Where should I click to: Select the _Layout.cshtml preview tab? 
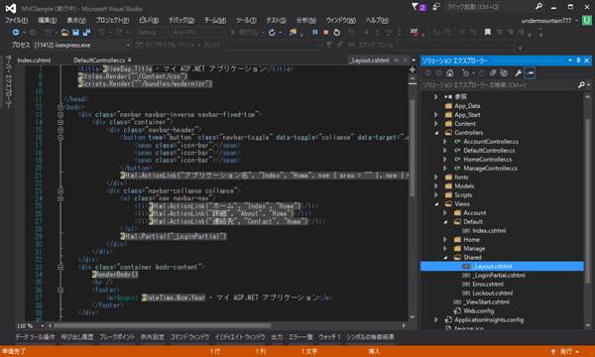370,60
